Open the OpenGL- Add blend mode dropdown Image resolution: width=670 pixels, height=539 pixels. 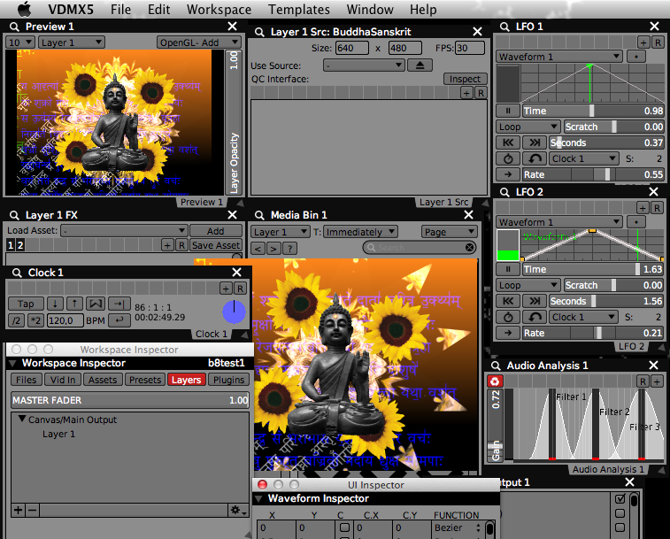pyautogui.click(x=197, y=42)
